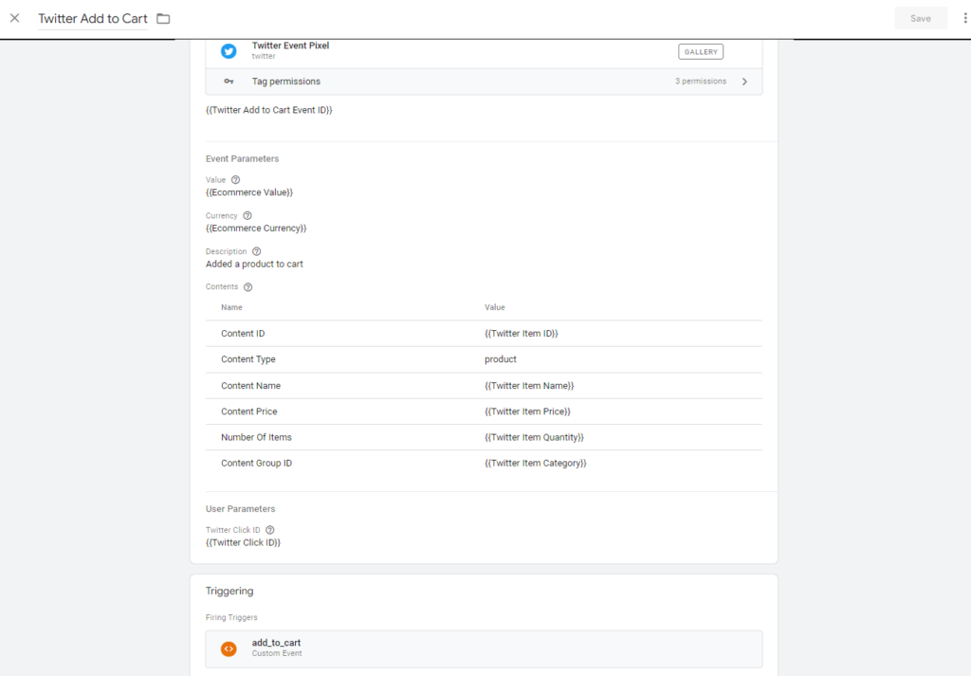Click help icon next to Value
This screenshot has width=971, height=676.
[x=236, y=179]
